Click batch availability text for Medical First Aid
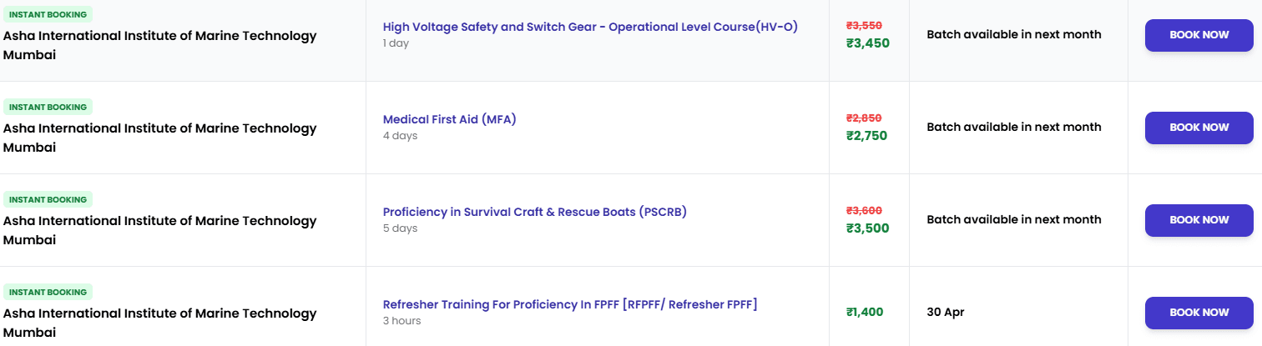The width and height of the screenshot is (1262, 346). pyautogui.click(x=1014, y=127)
